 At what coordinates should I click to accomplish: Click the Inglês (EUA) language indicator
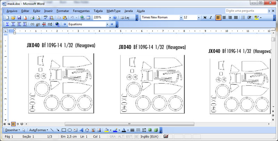click(x=149, y=136)
